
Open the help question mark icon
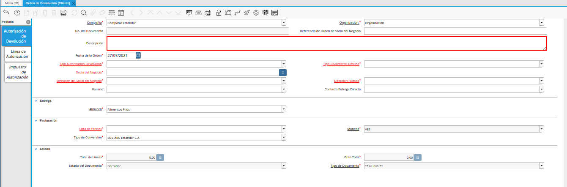pos(17,13)
